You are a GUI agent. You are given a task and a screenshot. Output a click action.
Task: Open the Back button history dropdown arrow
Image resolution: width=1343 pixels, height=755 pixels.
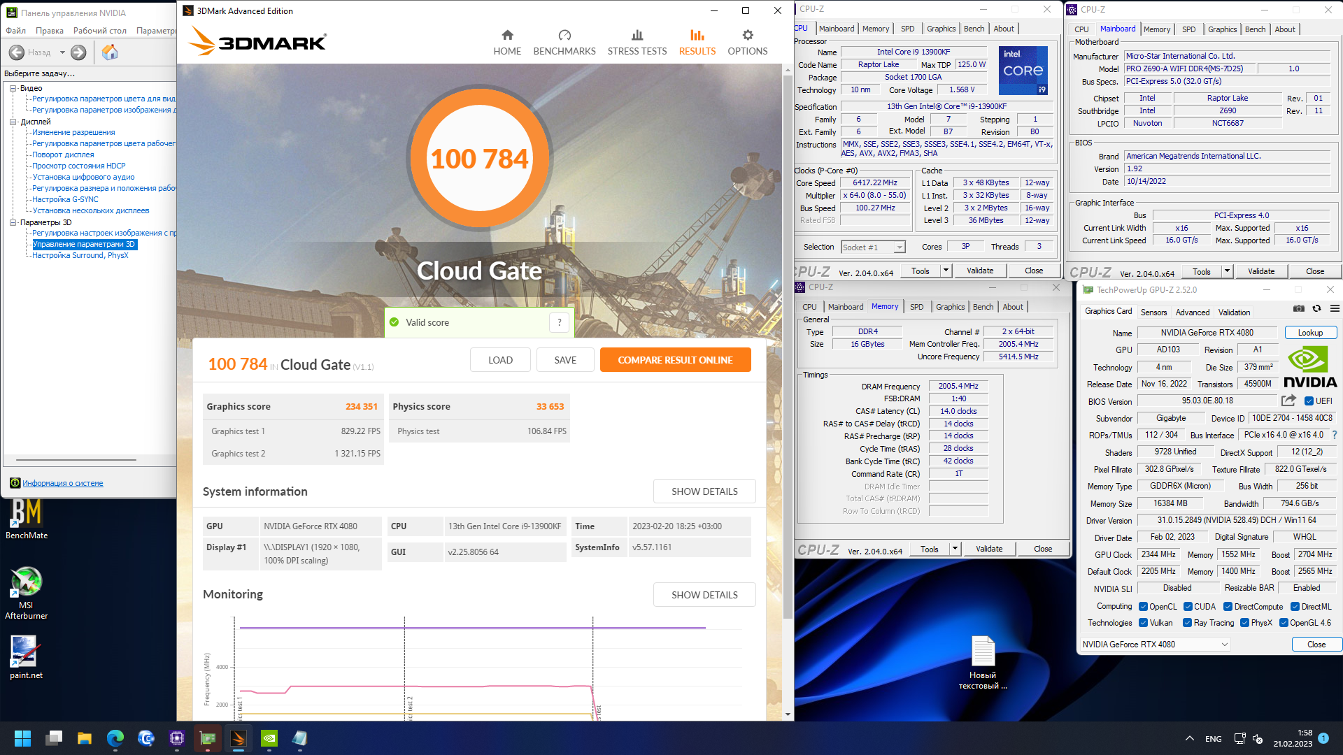(62, 52)
